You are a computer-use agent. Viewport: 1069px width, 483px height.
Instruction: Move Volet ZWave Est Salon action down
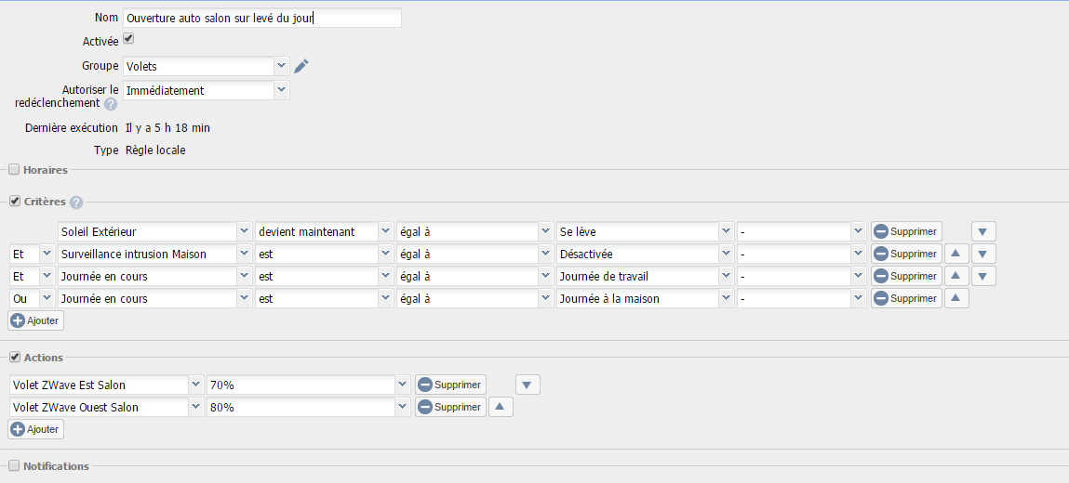528,385
